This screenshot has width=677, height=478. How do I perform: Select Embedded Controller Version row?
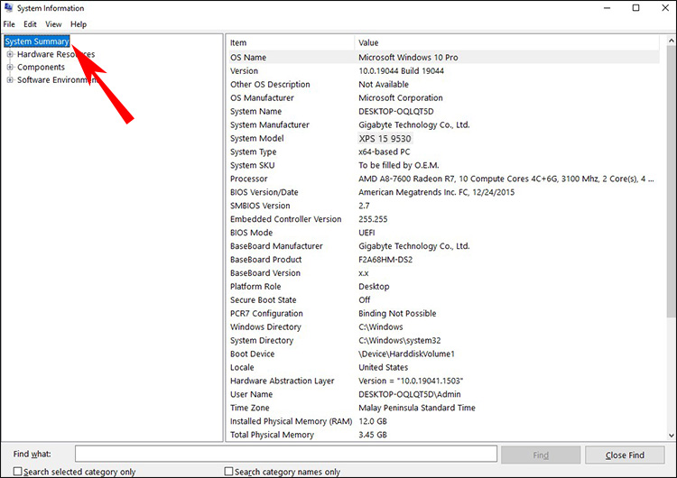[443, 219]
